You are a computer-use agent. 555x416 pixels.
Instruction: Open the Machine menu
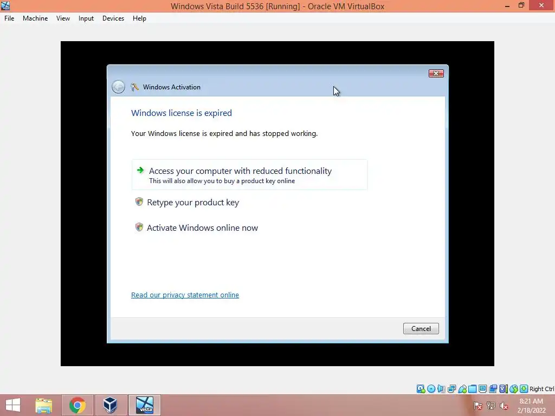(35, 18)
